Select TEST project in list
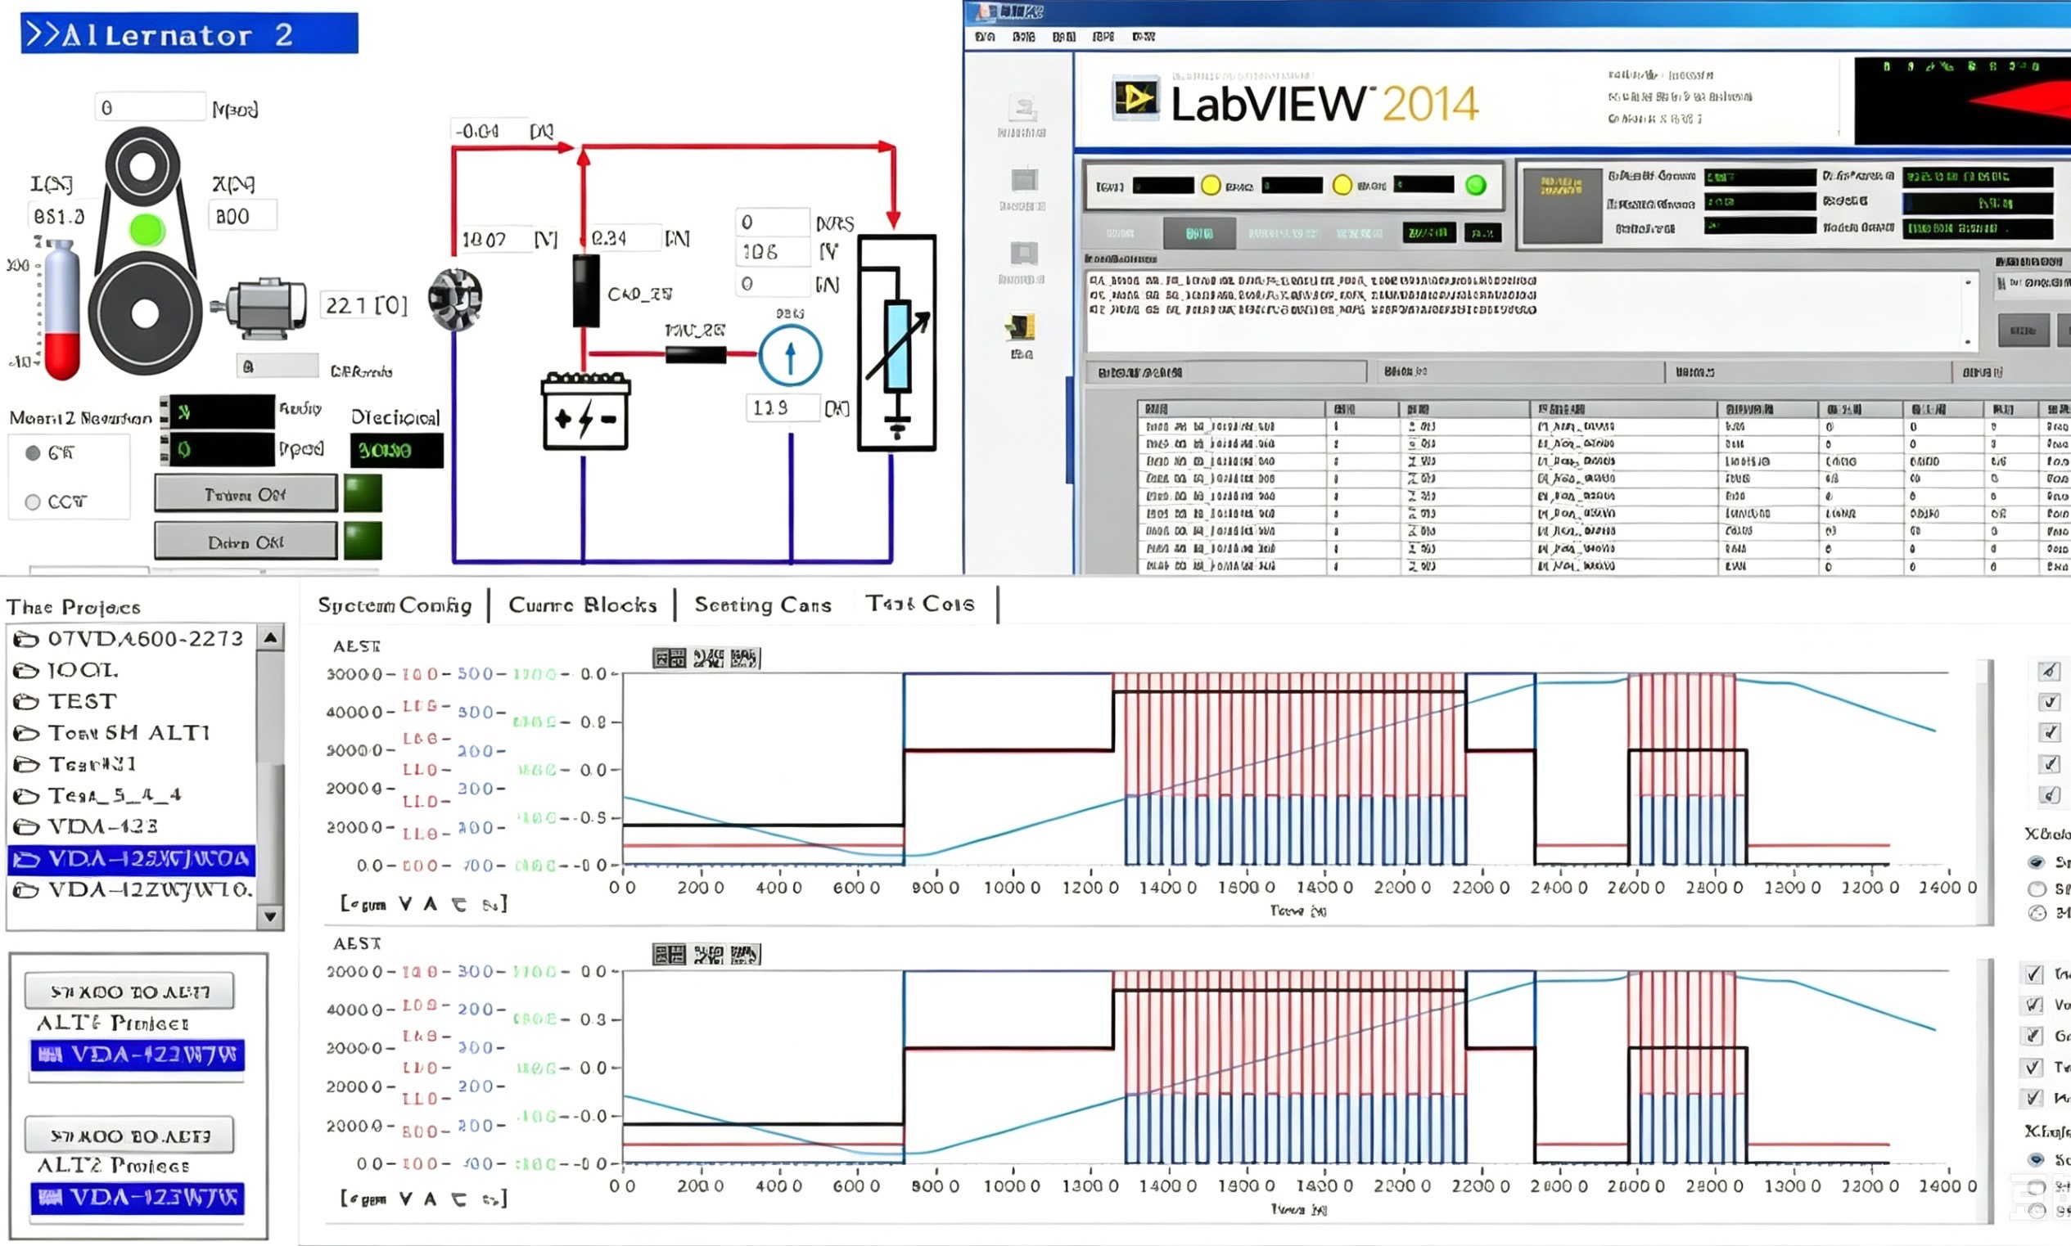The width and height of the screenshot is (2071, 1246). point(132,701)
